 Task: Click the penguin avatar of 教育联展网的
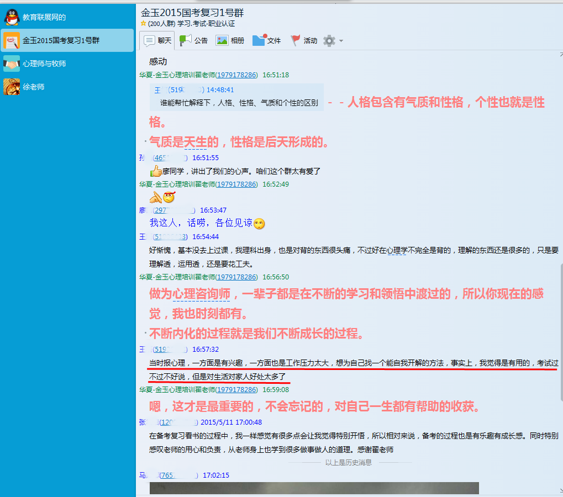[x=12, y=17]
